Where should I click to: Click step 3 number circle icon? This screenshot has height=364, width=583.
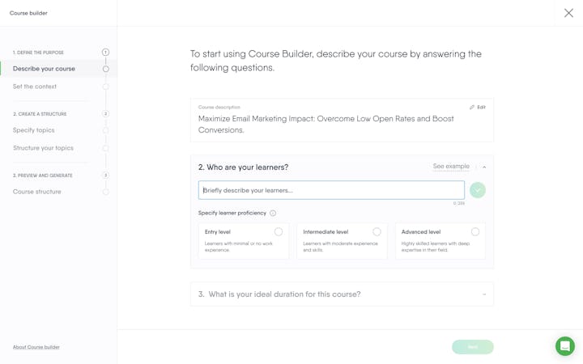(105, 176)
